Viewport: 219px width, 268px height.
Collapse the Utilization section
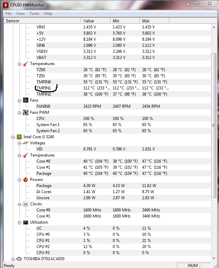pos(19,223)
